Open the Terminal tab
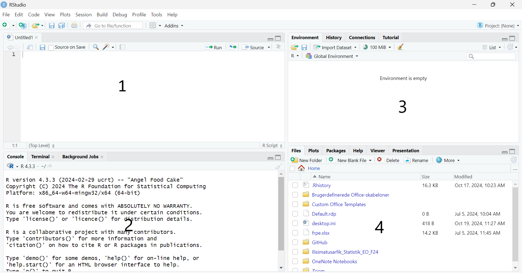 tap(40, 157)
